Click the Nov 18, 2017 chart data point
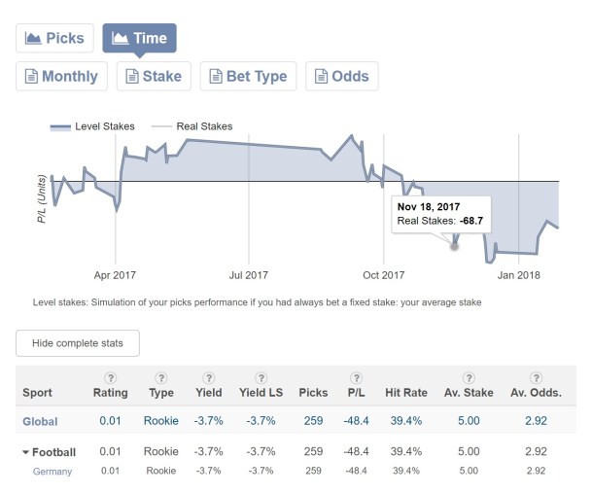Screen dimensions: 592x493 [453, 246]
